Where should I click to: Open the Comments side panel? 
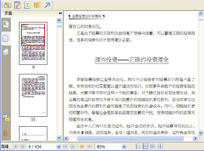point(6,118)
